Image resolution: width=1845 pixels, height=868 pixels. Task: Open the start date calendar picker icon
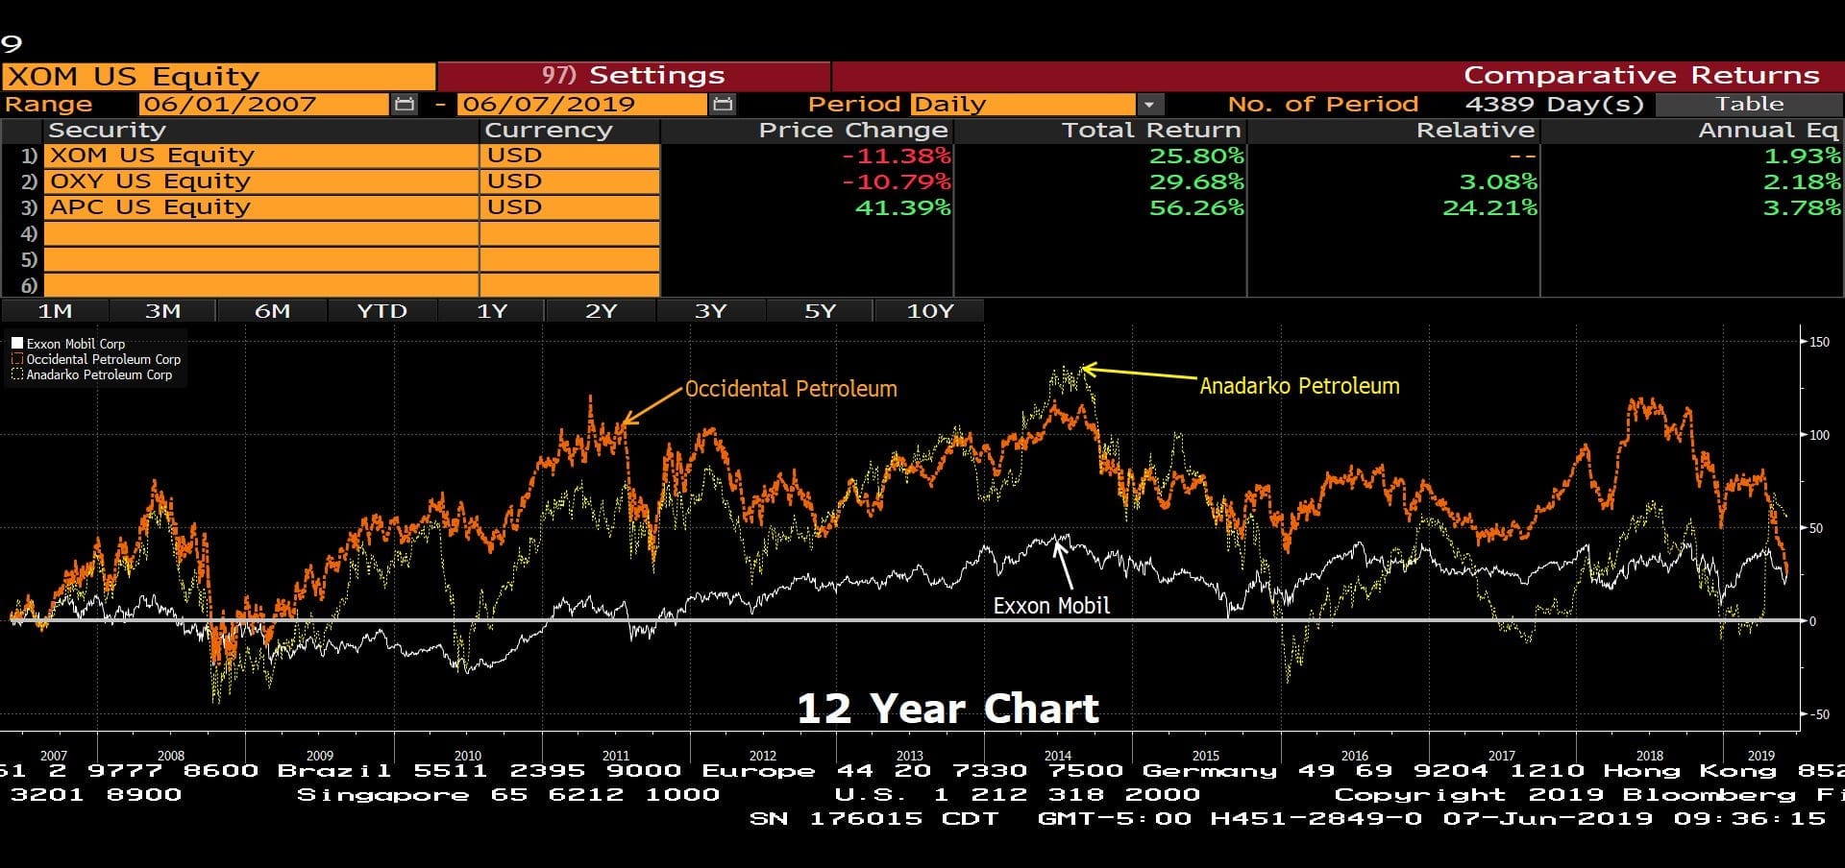pos(405,104)
